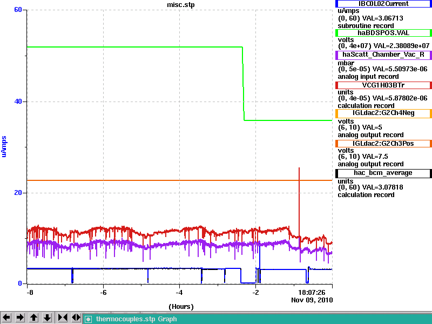
Task: Click the zoom-in bowtie arrows button
Action: 63,318
